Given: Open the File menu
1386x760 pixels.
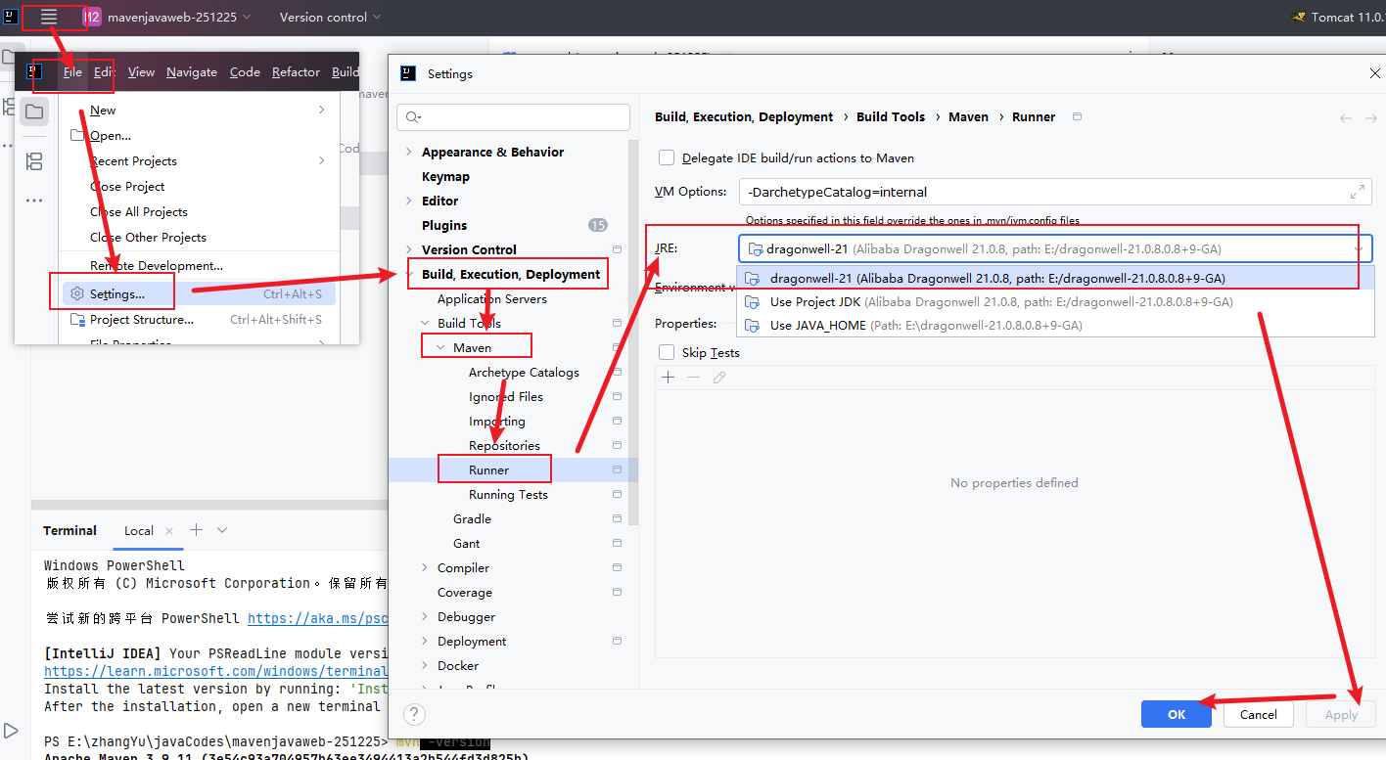Looking at the screenshot, I should coord(72,72).
